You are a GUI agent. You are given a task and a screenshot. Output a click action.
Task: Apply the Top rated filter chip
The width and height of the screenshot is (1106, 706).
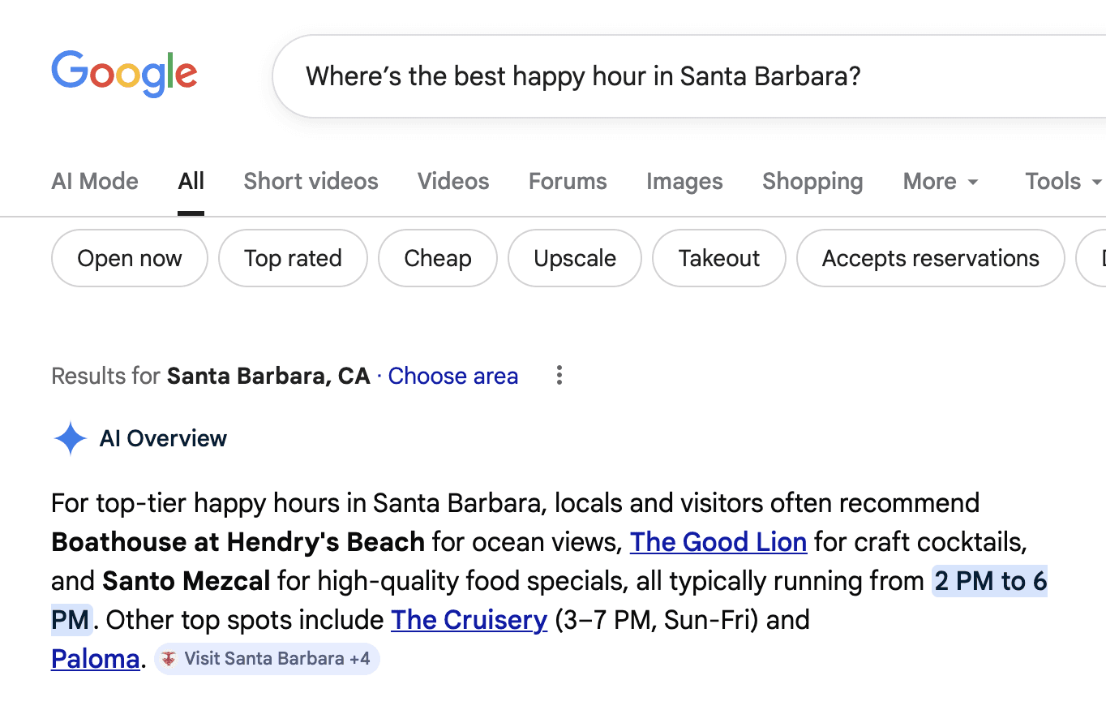[x=292, y=258]
